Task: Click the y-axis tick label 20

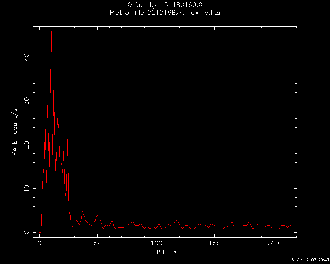Action: [x=27, y=145]
